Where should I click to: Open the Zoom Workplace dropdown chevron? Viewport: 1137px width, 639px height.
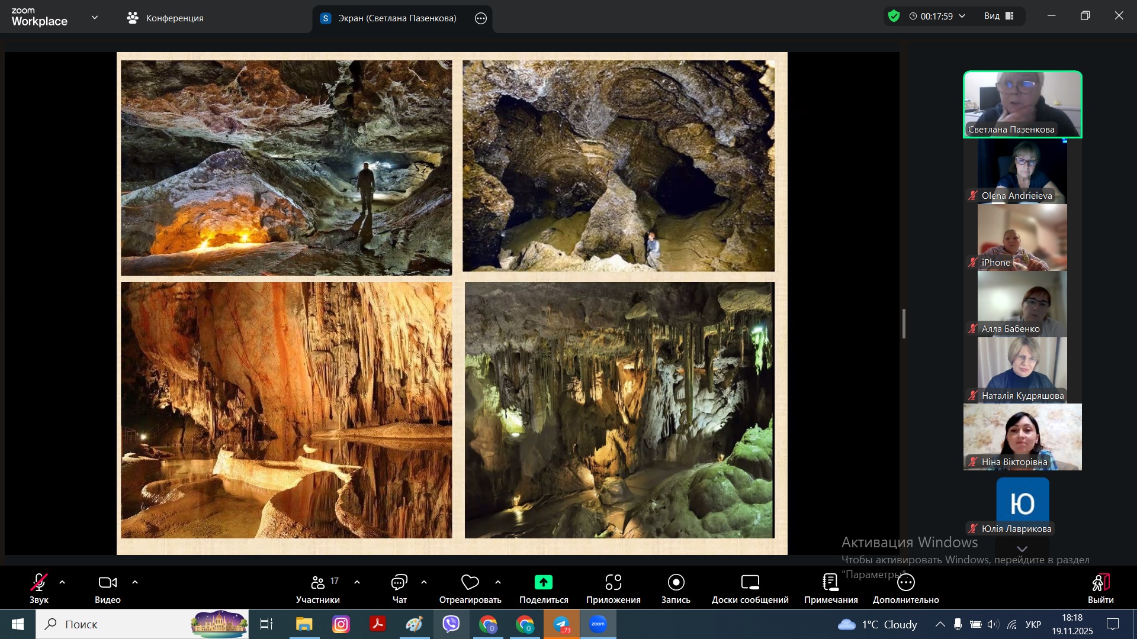coord(95,18)
